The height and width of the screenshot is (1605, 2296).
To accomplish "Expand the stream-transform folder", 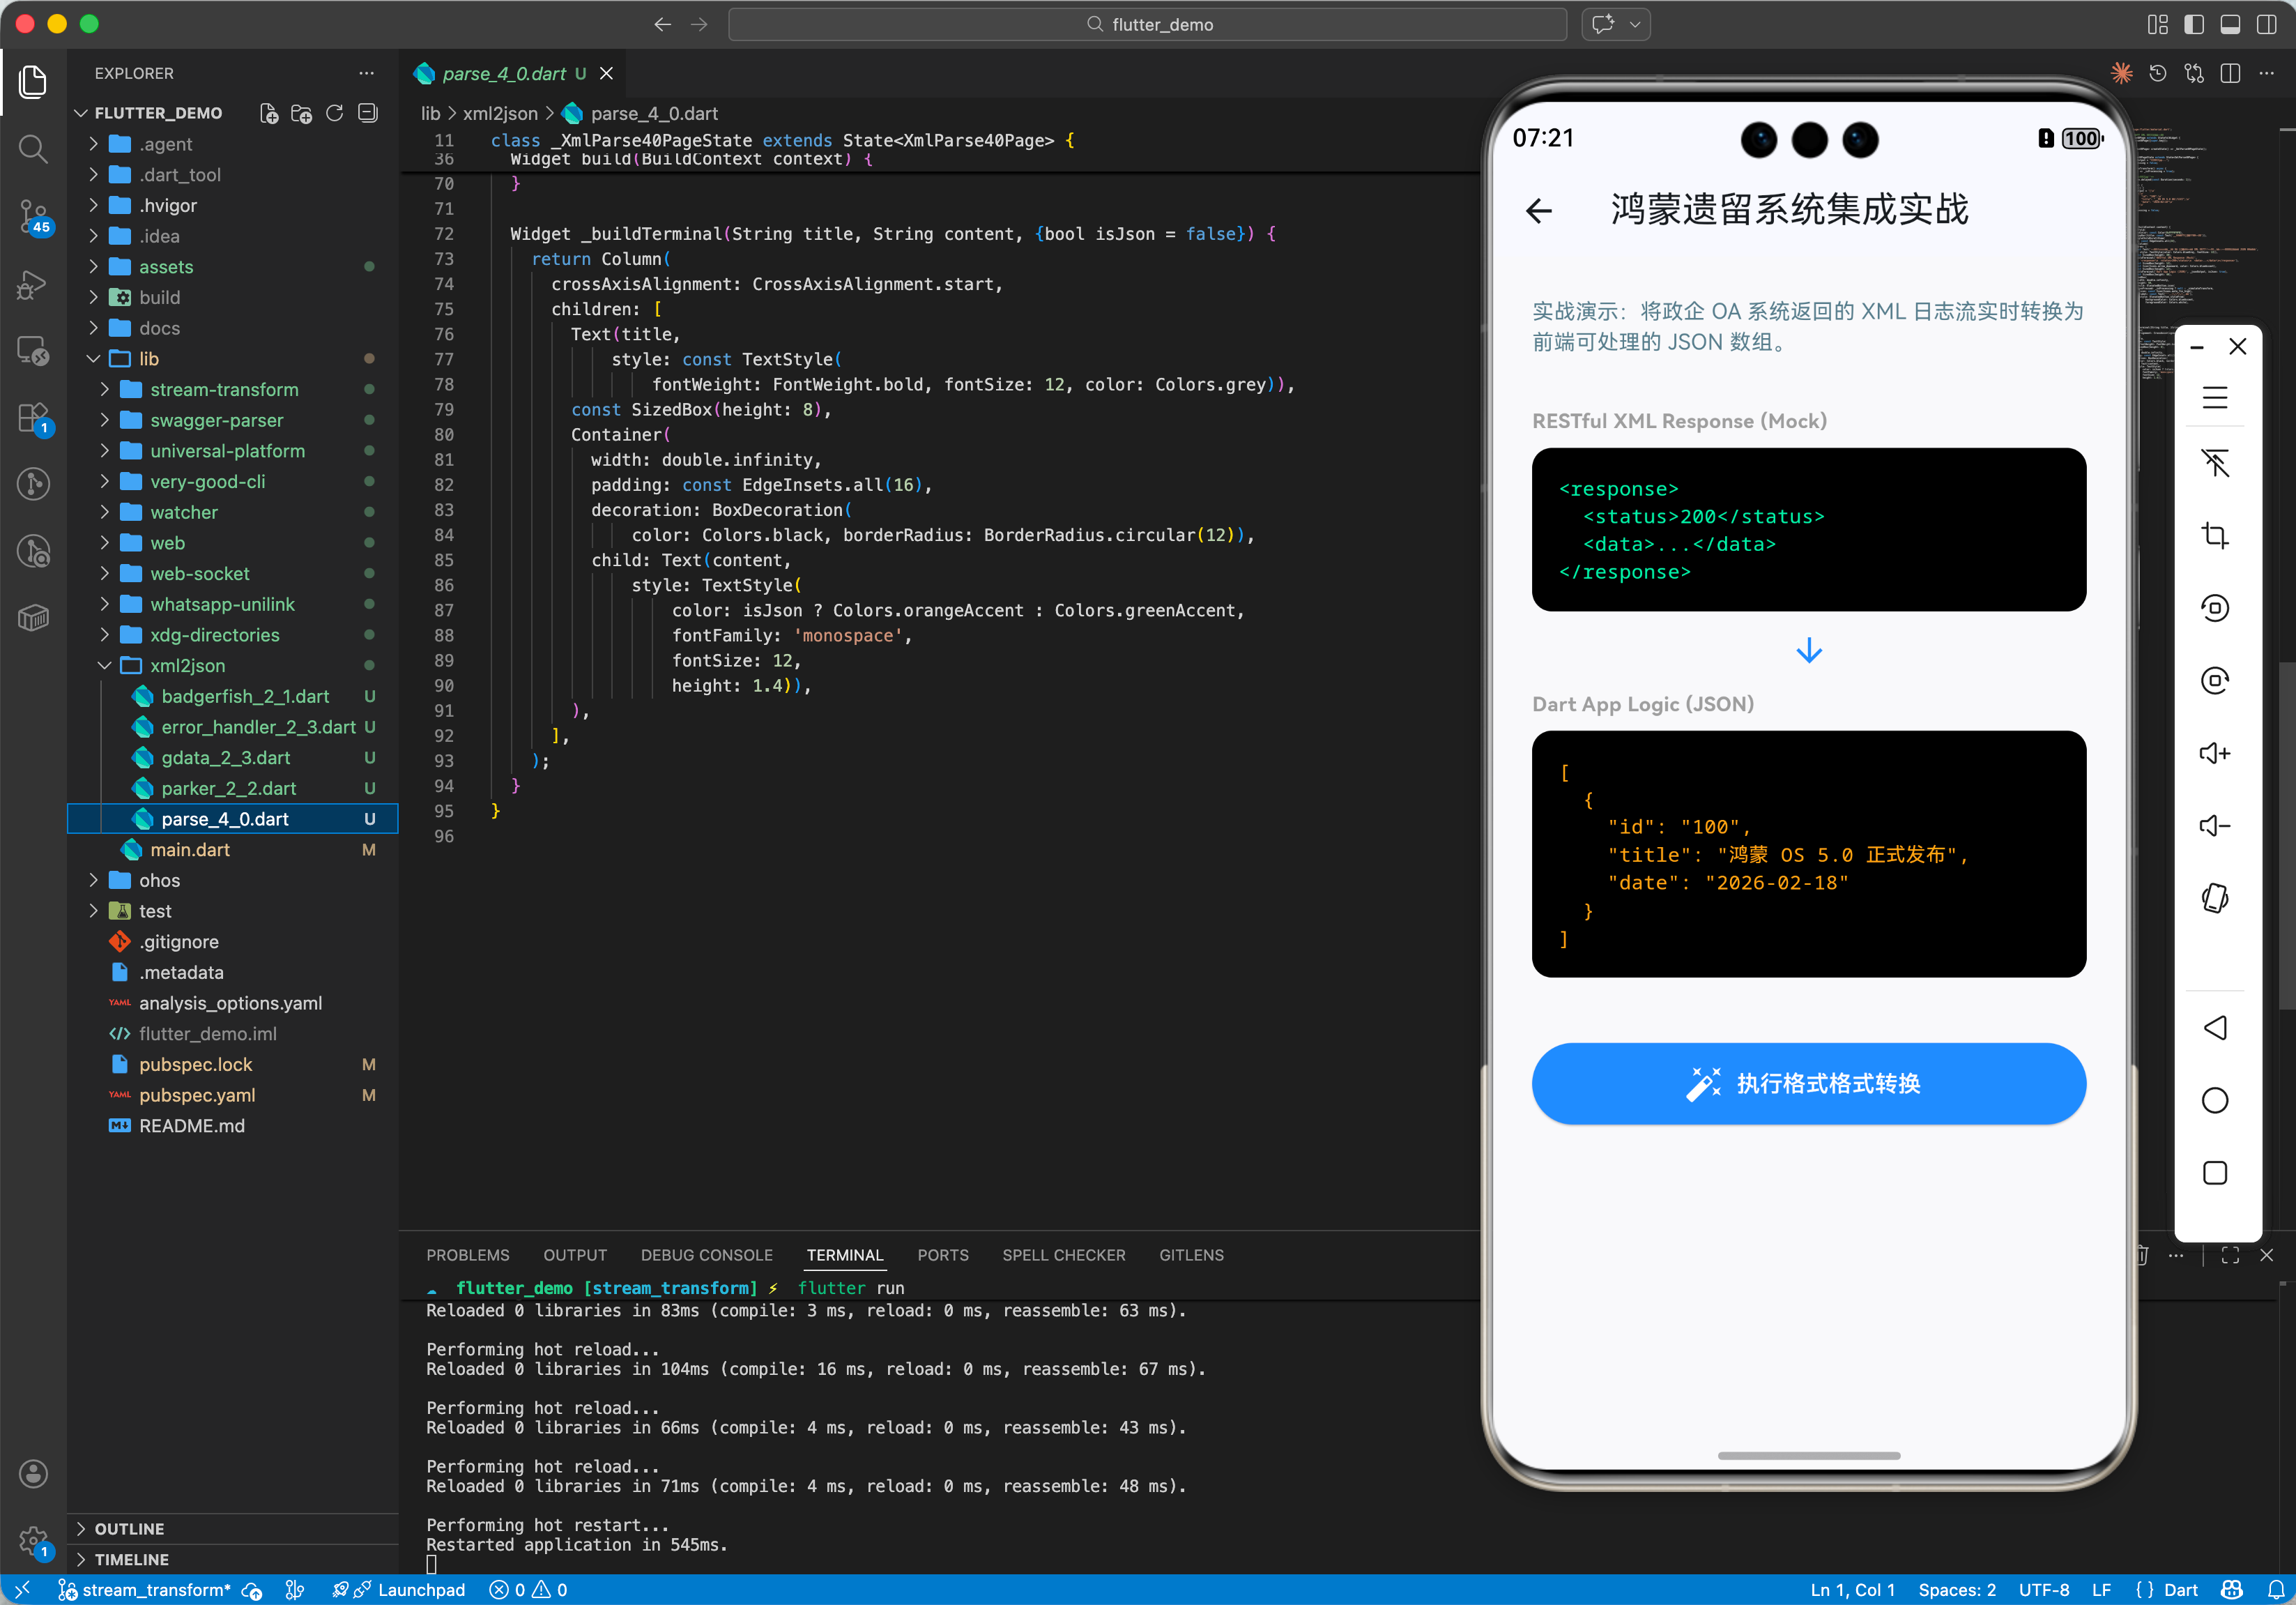I will 224,389.
